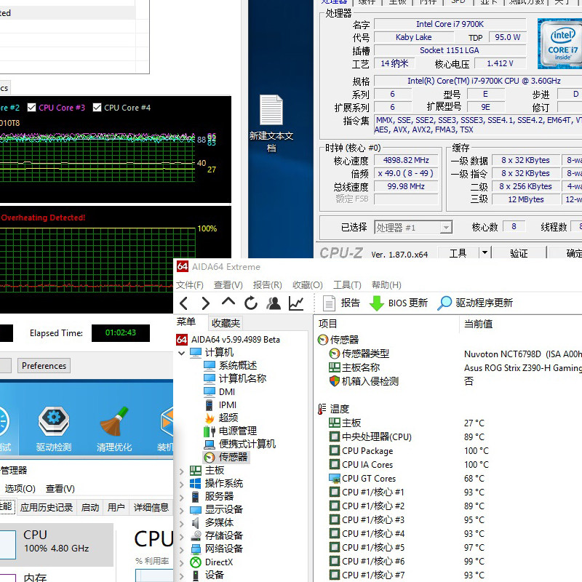Expand the 操作系统 tree node
This screenshot has width=582, height=582.
click(x=181, y=485)
